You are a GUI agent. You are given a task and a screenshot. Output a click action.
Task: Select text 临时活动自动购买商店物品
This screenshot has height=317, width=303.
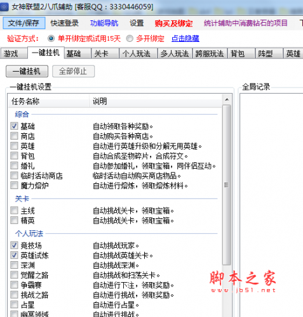tap(137, 176)
